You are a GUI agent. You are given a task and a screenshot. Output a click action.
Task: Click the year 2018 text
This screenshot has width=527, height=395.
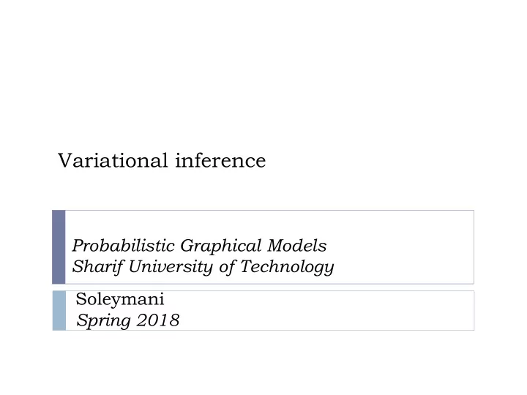158,320
